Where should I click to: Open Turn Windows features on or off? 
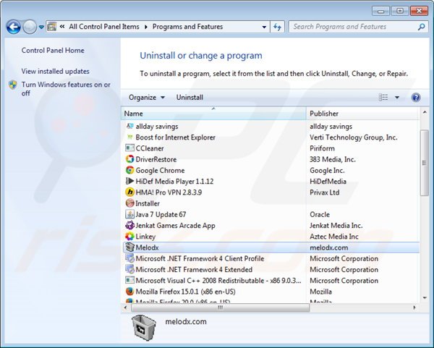[66, 89]
